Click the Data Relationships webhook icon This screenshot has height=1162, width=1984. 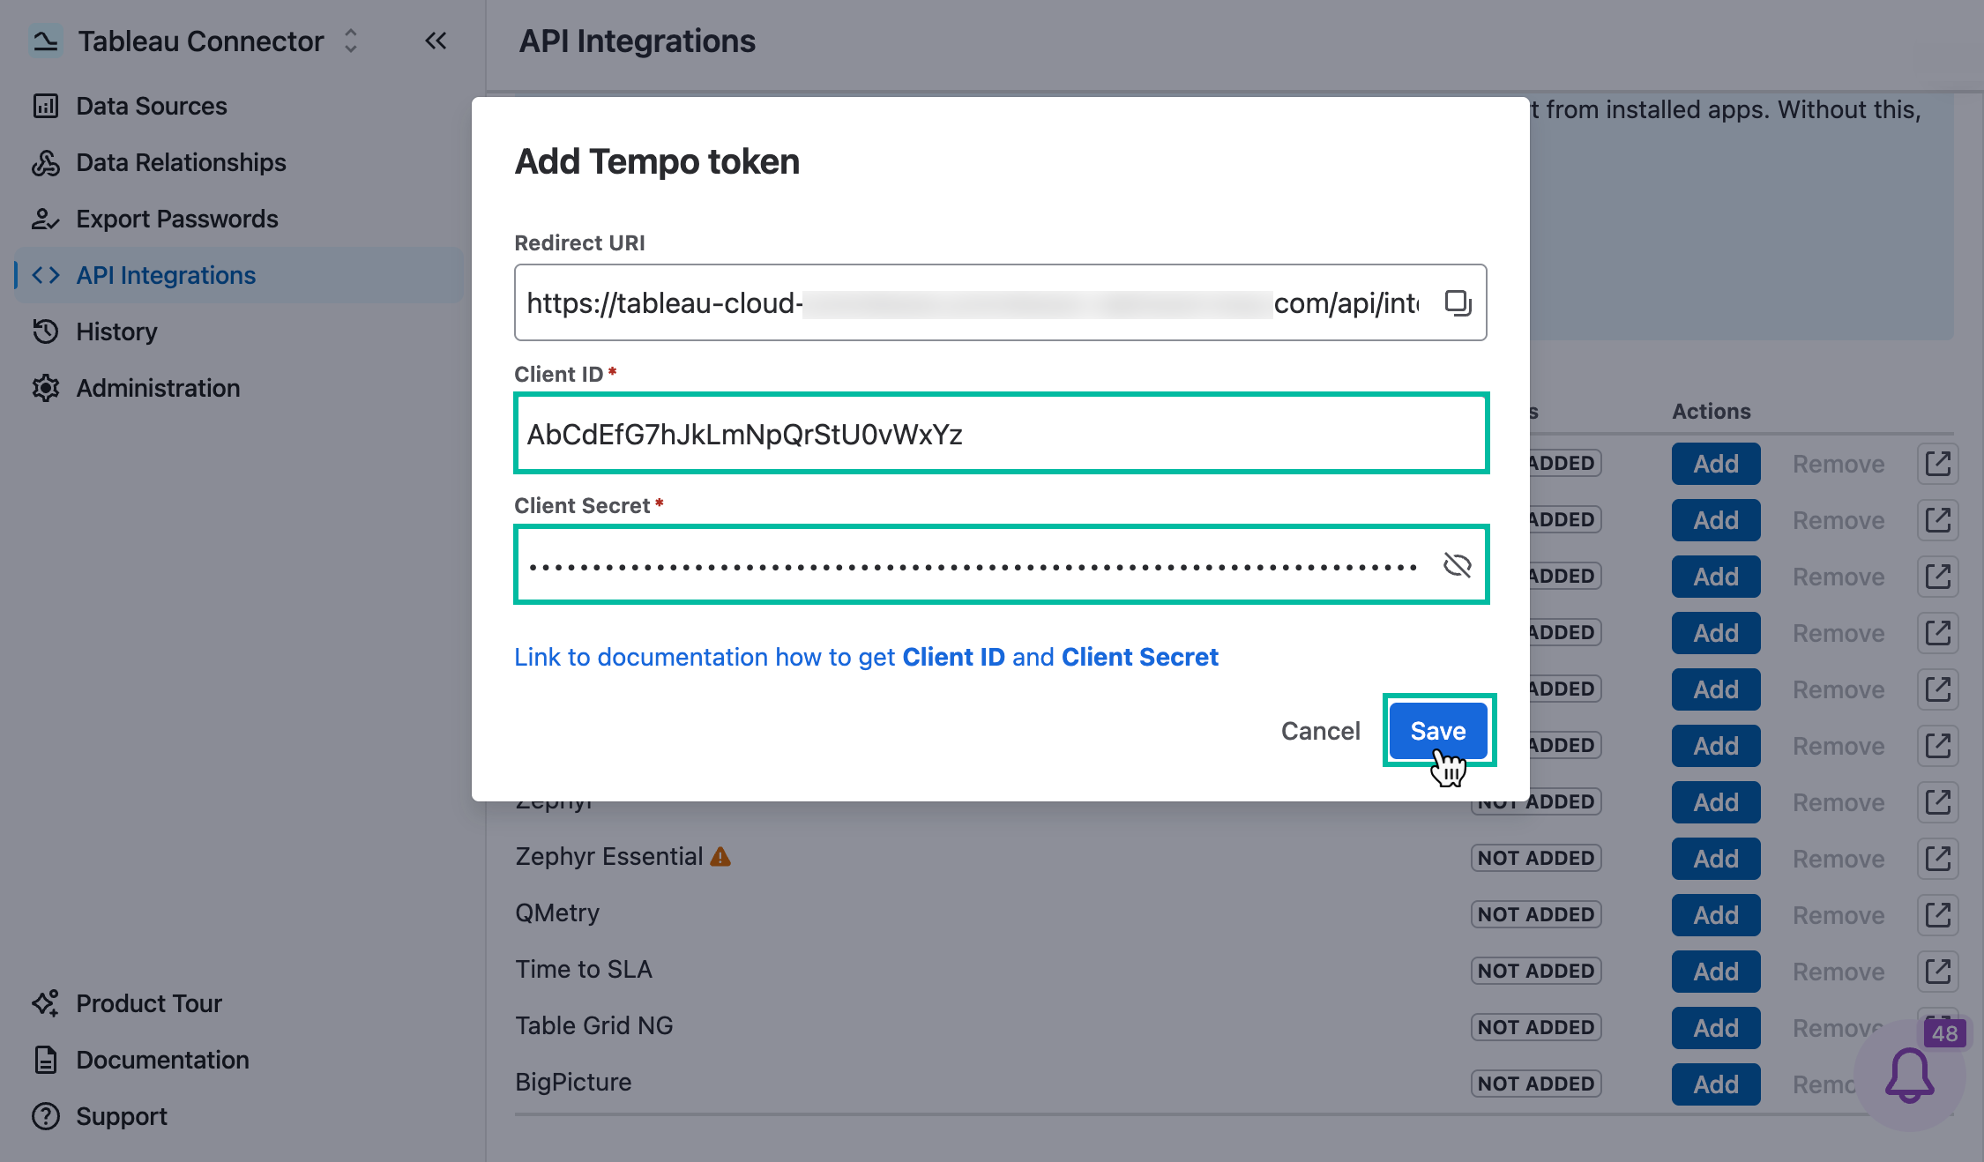coord(46,162)
